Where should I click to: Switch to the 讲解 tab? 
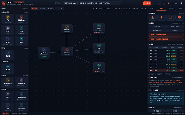[x=151, y=9]
